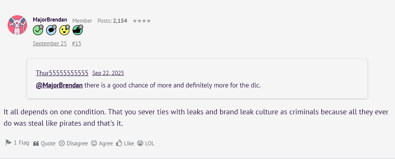Screen dimensions: 395x159
Task: Click the green thumbs-up badge
Action: click(x=77, y=30)
